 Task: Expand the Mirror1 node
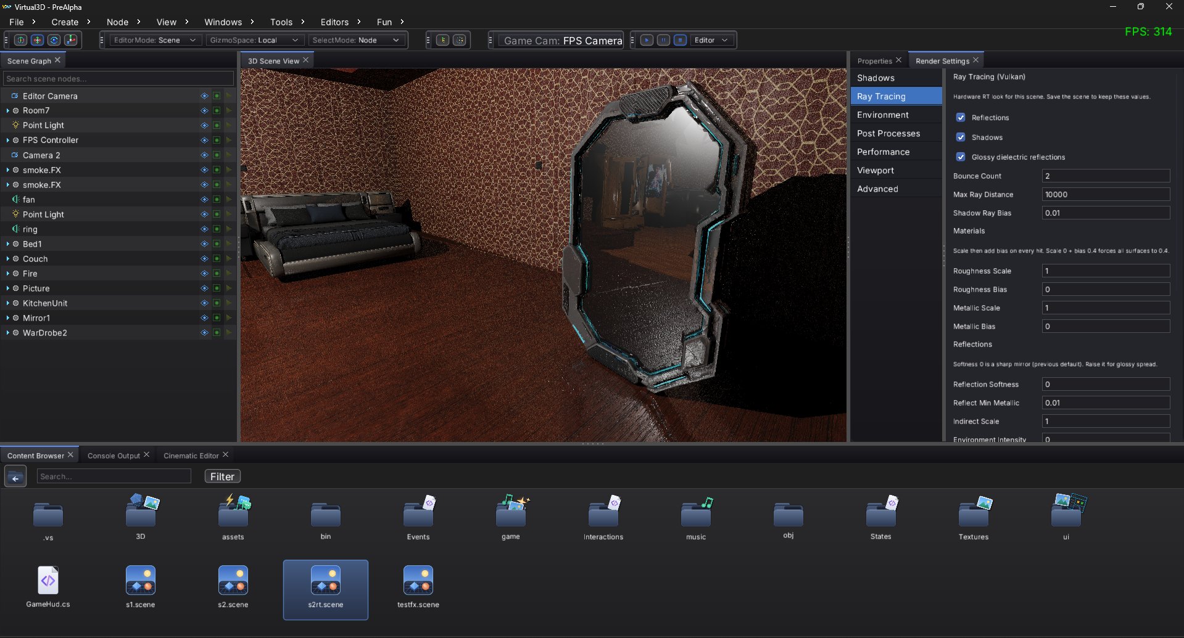[x=7, y=318]
